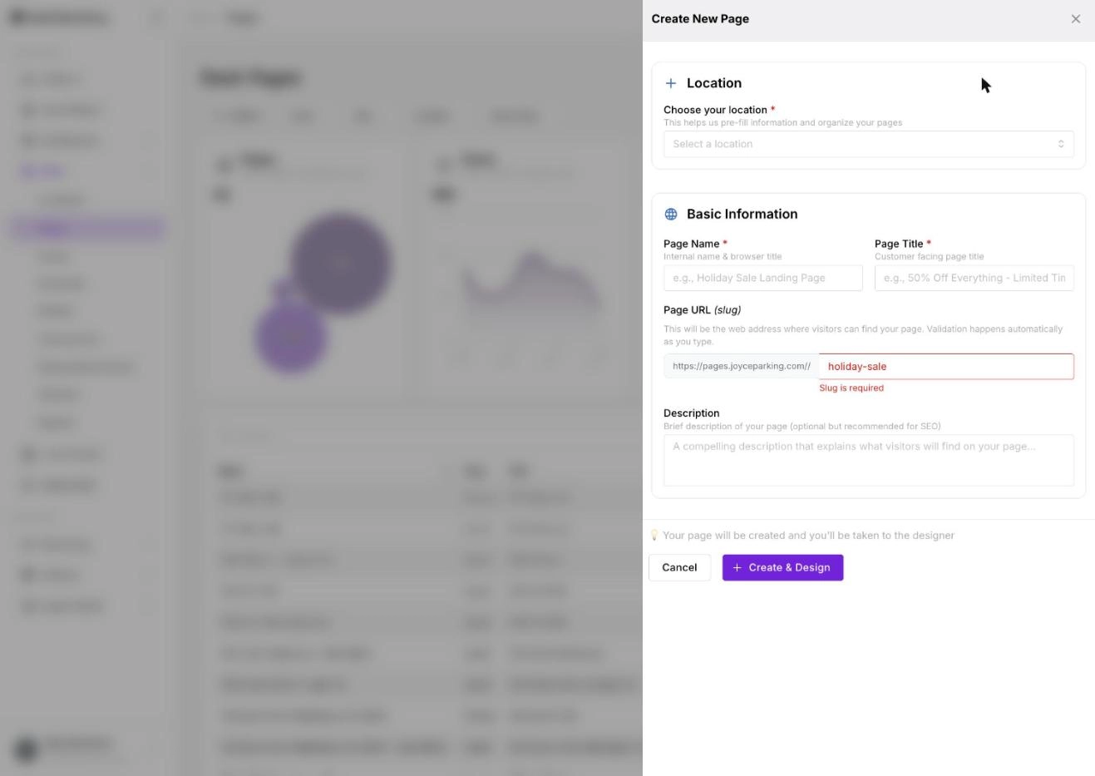This screenshot has width=1095, height=776.
Task: Click the Choose your location label
Action: 715,110
